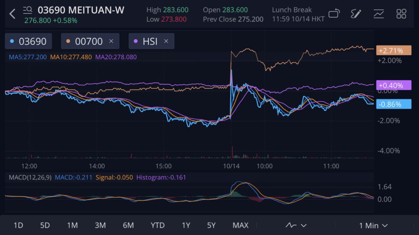Open the stock search list icon
Screen dimensions: 419x235
[27, 10]
